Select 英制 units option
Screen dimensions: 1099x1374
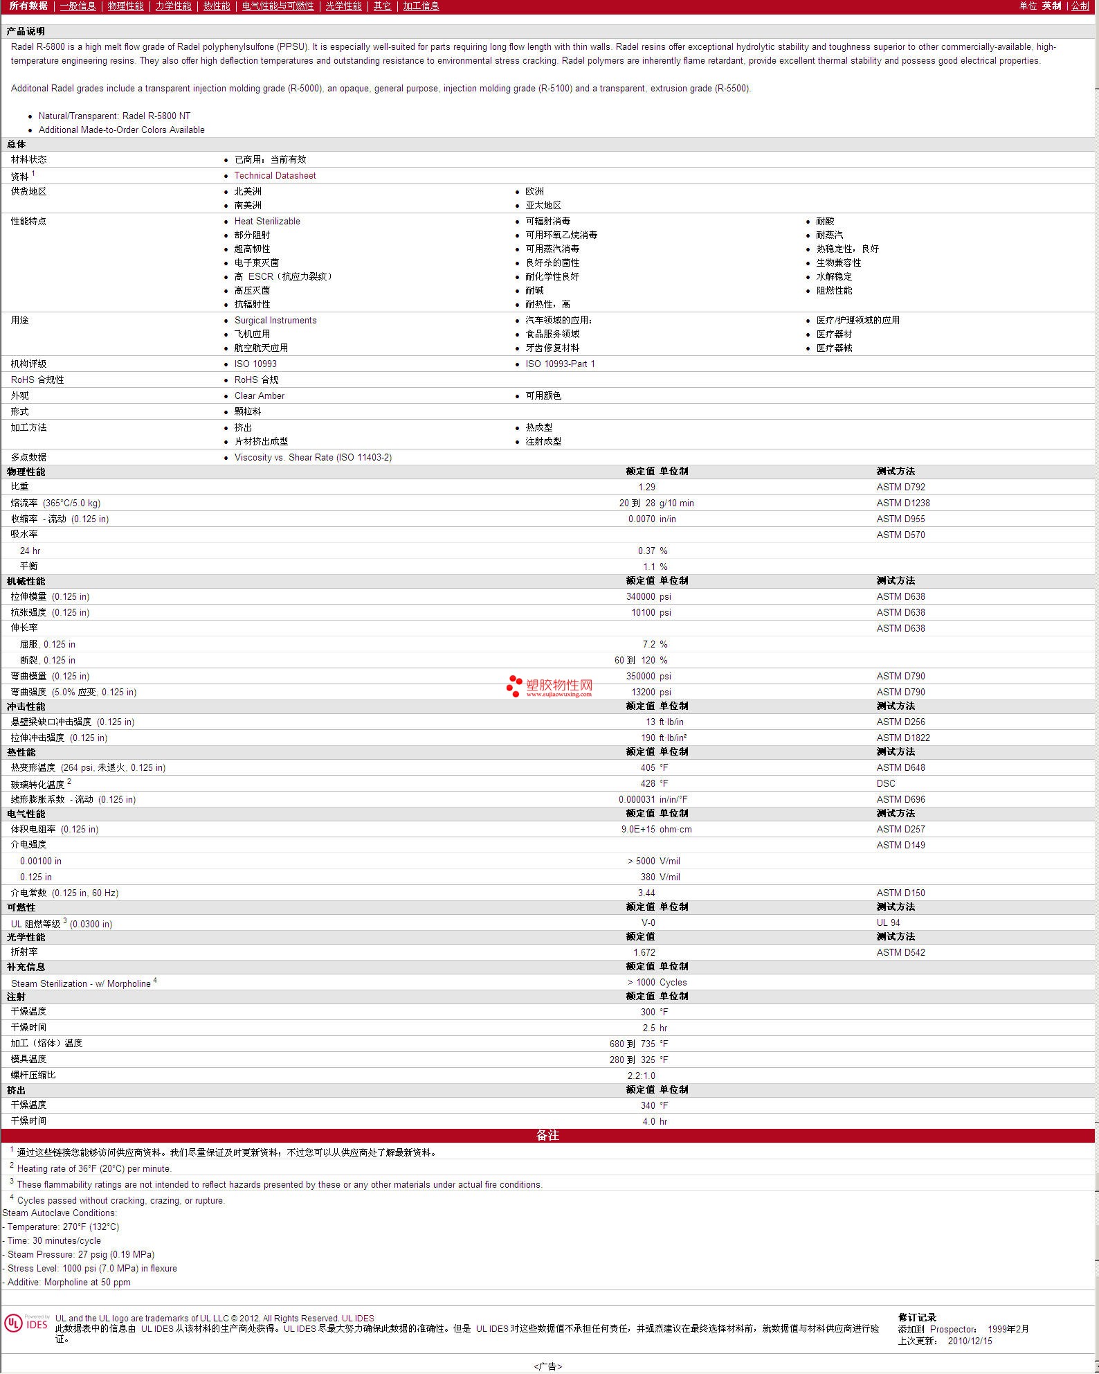click(1051, 6)
